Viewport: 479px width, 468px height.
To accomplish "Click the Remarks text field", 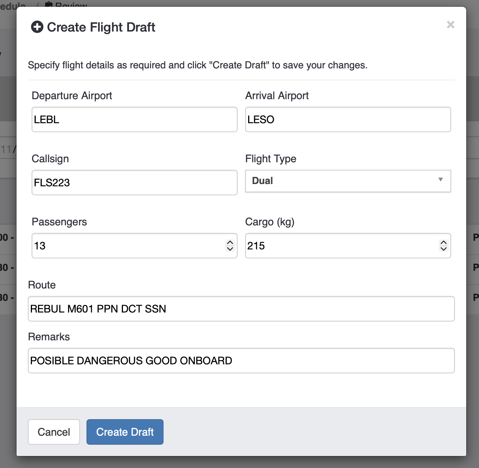I will pyautogui.click(x=241, y=361).
